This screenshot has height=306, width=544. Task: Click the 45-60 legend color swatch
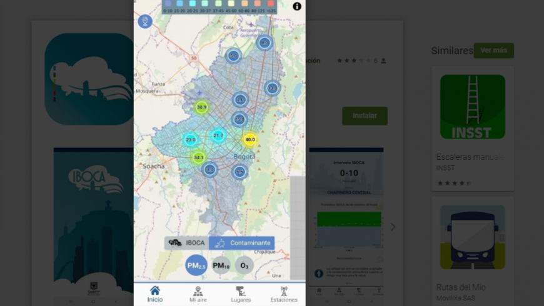[x=231, y=4]
